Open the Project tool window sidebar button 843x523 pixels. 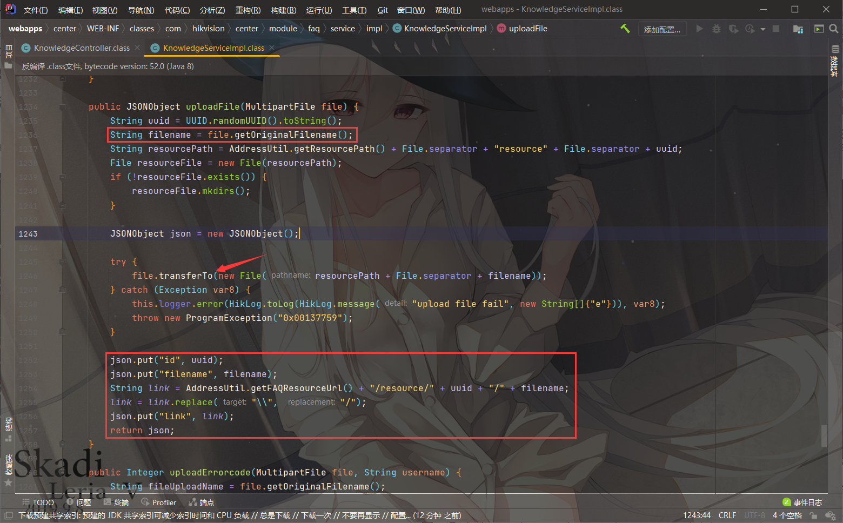click(8, 57)
